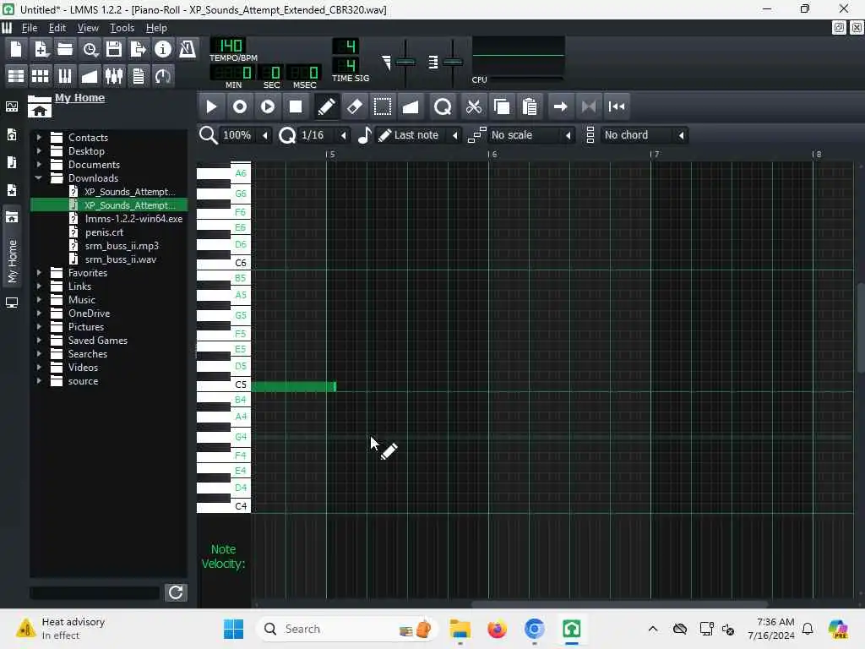This screenshot has height=649, width=865.
Task: Toggle loop points button
Action: point(589,106)
